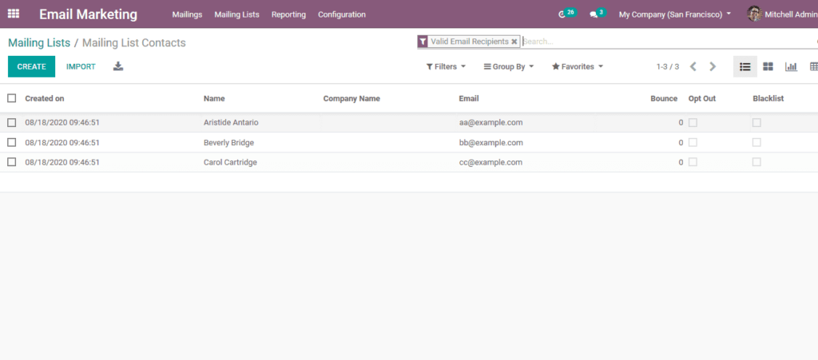Open the Group By dropdown
Viewport: 818px width, 360px height.
509,67
